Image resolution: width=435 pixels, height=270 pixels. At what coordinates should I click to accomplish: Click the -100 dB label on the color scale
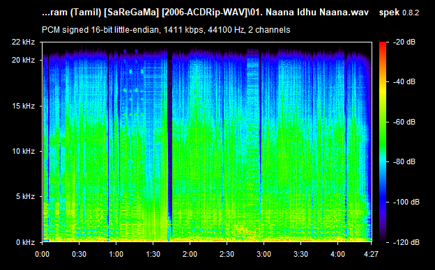click(x=406, y=202)
